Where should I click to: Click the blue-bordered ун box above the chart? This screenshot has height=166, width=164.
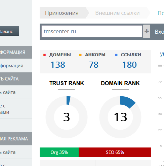point(161,54)
